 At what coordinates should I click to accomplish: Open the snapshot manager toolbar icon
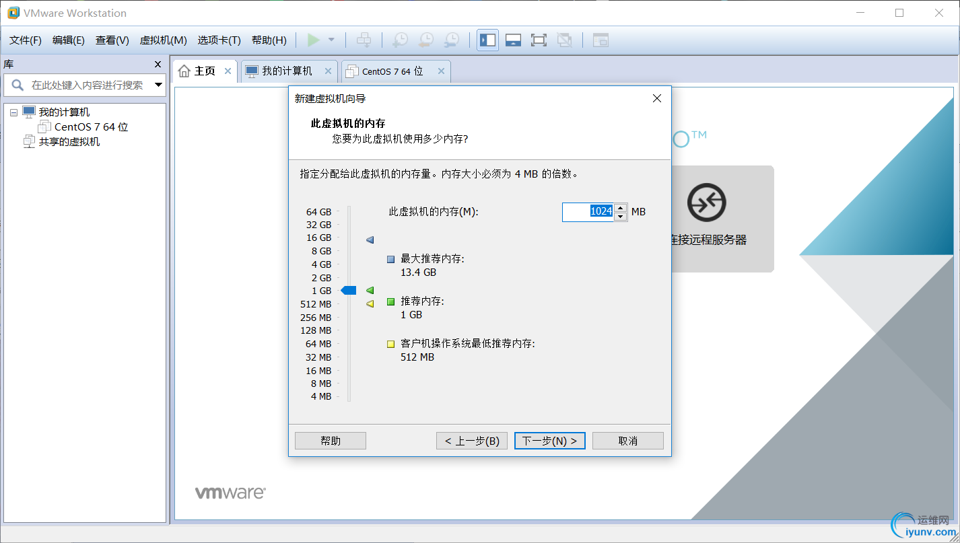pyautogui.click(x=452, y=40)
